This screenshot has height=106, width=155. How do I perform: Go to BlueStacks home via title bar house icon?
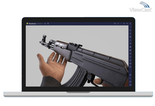coord(45,24)
